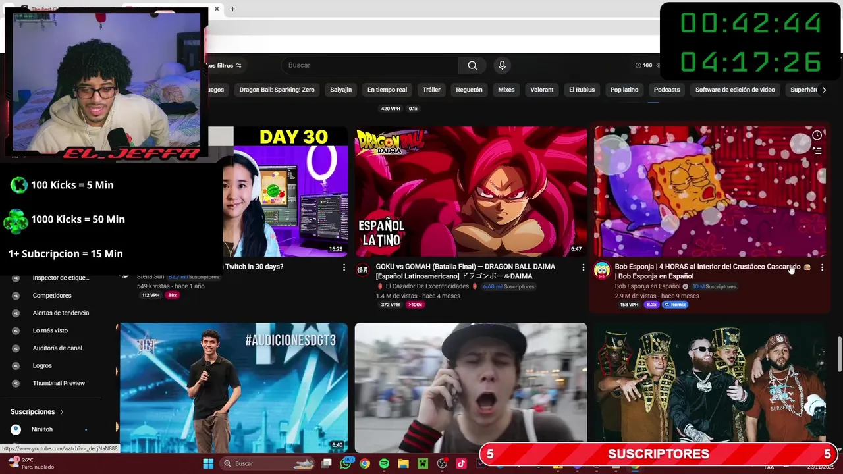
Task: Open the Competidores sidebar item
Action: [51, 296]
